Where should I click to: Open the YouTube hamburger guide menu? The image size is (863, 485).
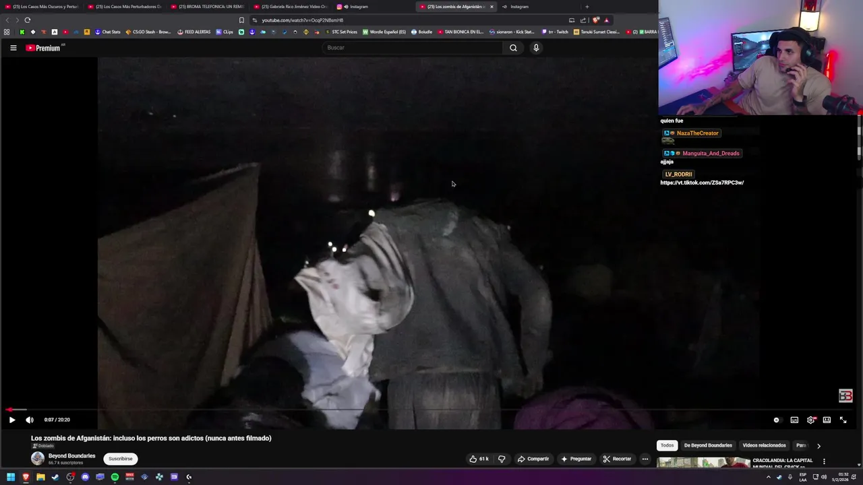tap(13, 48)
